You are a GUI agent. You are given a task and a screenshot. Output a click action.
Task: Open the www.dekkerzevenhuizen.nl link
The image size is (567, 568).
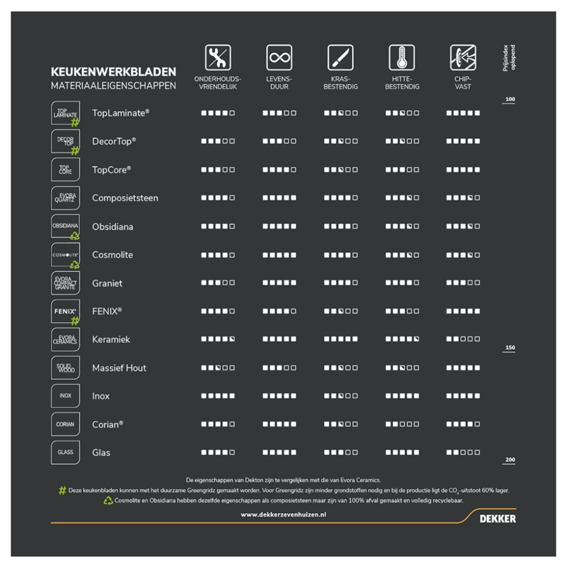pos(283,514)
